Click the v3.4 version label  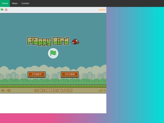pos(102,91)
